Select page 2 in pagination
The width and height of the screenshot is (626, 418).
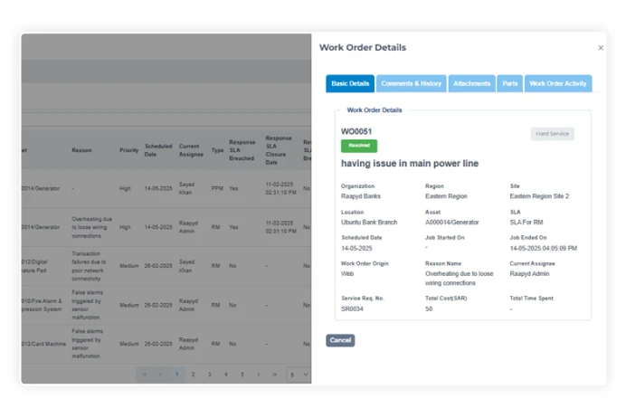coord(193,374)
